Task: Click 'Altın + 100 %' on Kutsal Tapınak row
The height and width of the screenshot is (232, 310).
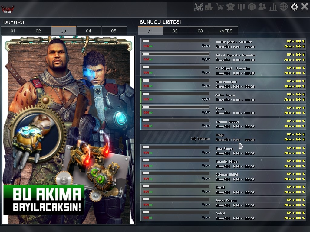Action: click(295, 60)
